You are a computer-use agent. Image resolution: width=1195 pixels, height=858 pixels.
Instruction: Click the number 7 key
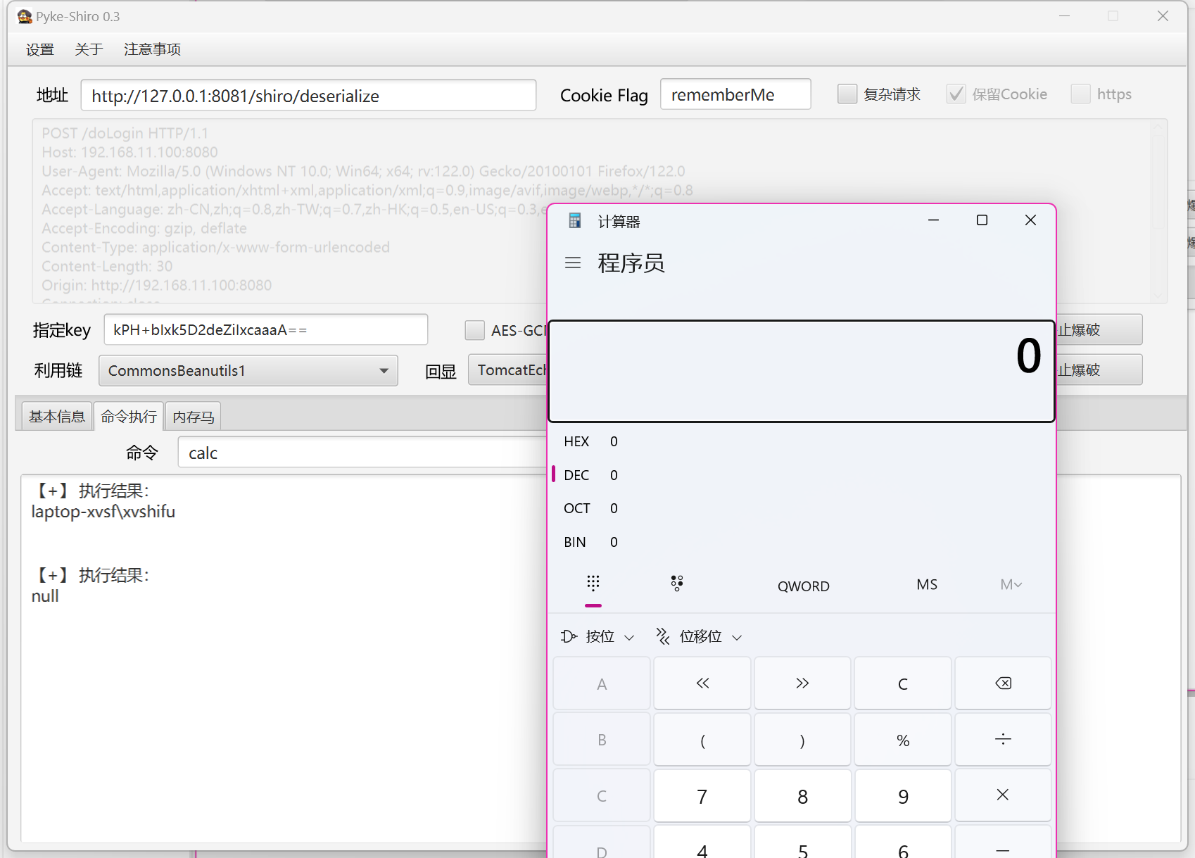702,795
